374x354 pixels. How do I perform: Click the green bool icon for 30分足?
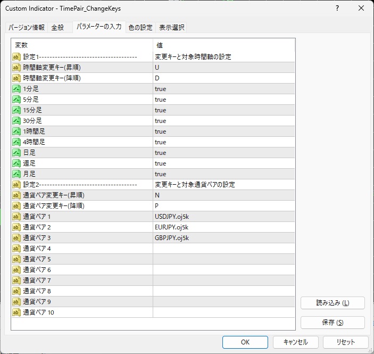16,121
